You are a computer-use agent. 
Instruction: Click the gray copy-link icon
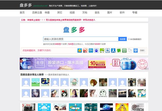click(130, 50)
